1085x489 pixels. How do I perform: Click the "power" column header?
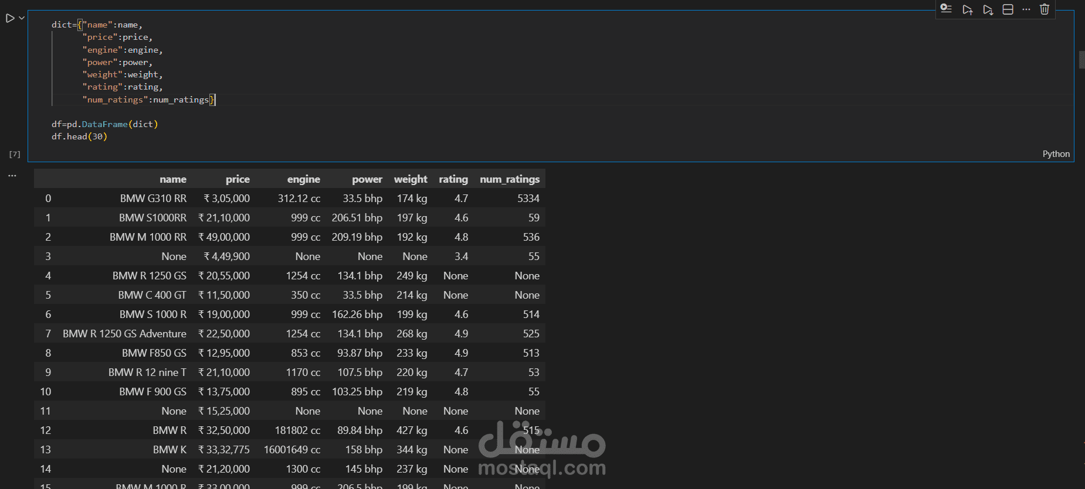click(x=367, y=179)
